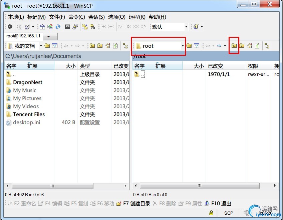Open the root remote directory dropdown
The width and height of the screenshot is (283, 220).
pos(183,46)
